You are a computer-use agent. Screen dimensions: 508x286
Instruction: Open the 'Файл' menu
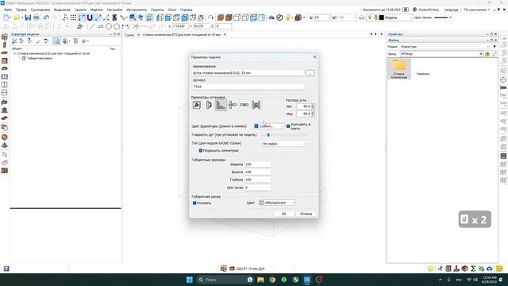(x=8, y=10)
